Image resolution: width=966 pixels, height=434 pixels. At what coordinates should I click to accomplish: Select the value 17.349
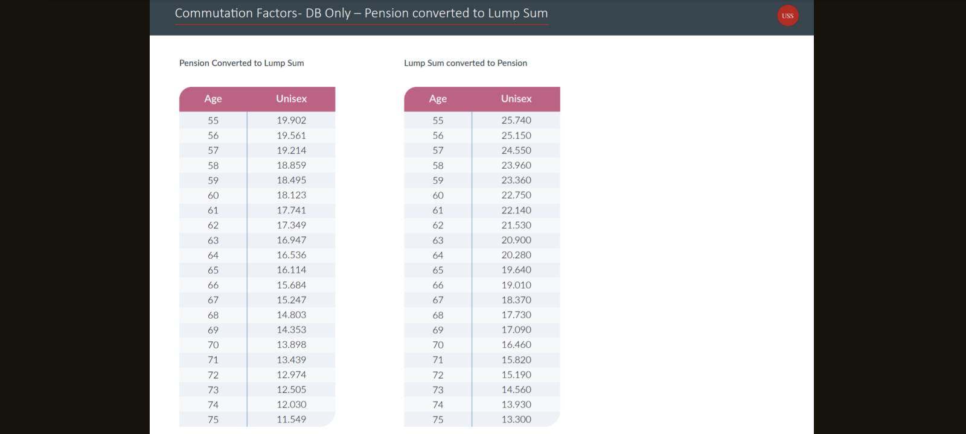pos(292,225)
